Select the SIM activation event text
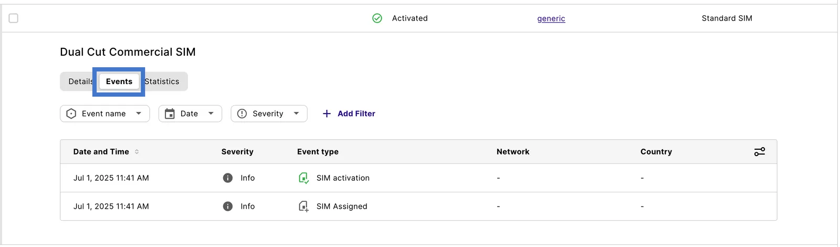840x247 pixels. point(343,178)
